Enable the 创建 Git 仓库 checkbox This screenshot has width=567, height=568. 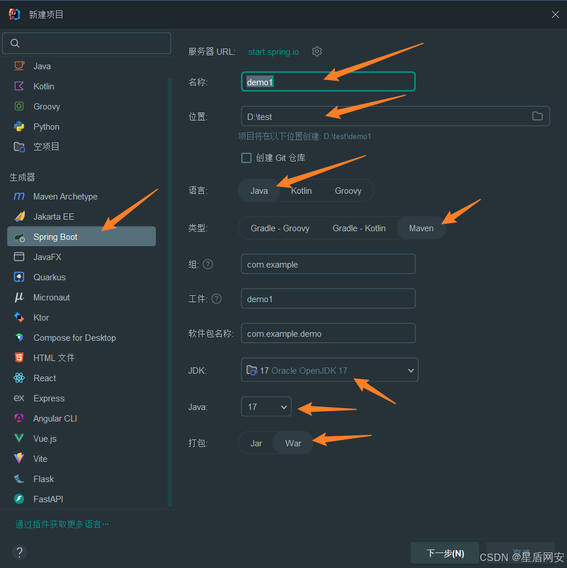[247, 157]
